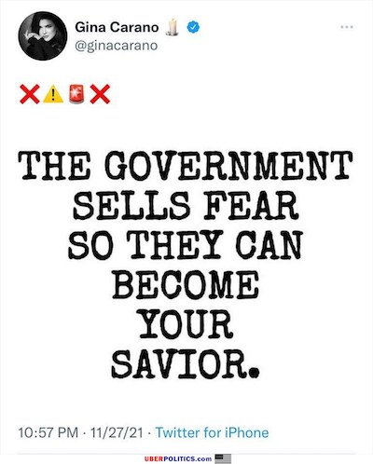Click the 11/27/21 date

point(117,432)
